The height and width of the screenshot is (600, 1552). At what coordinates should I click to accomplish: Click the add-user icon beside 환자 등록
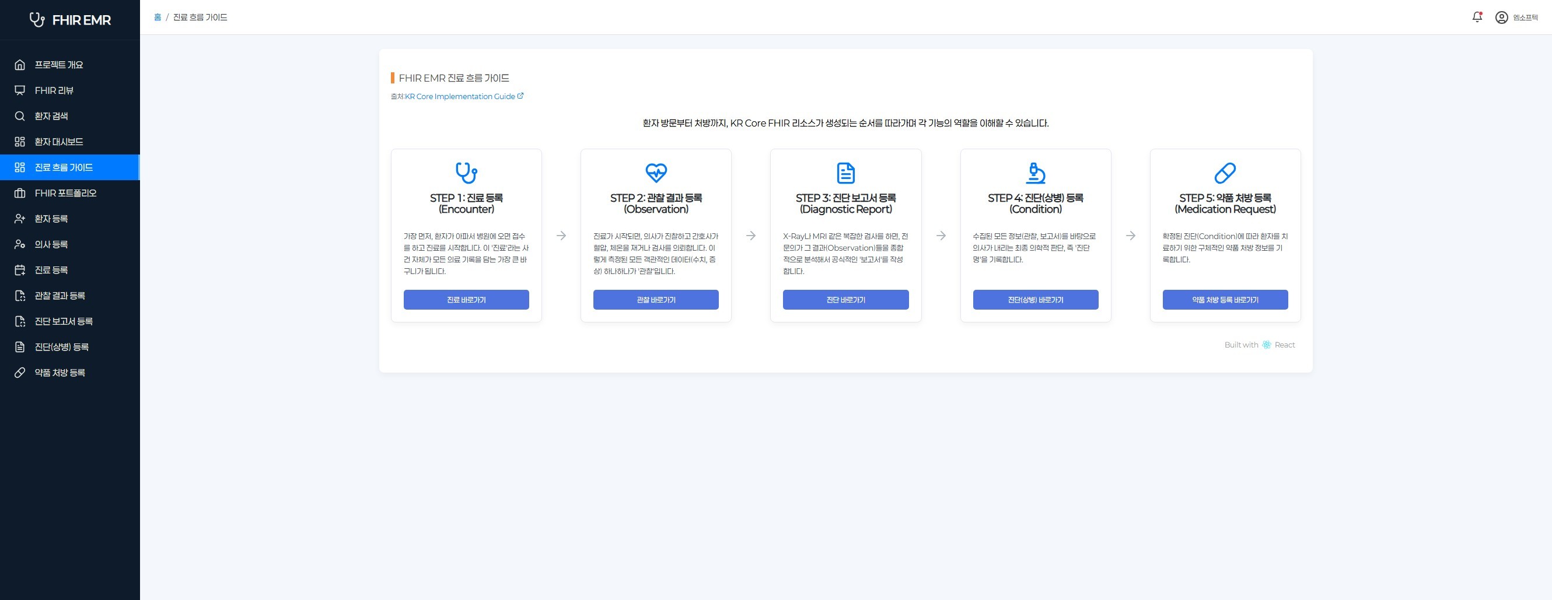click(20, 219)
